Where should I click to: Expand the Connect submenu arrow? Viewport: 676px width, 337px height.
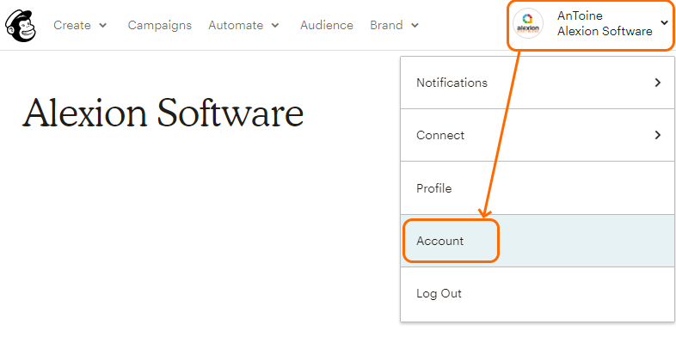point(657,135)
